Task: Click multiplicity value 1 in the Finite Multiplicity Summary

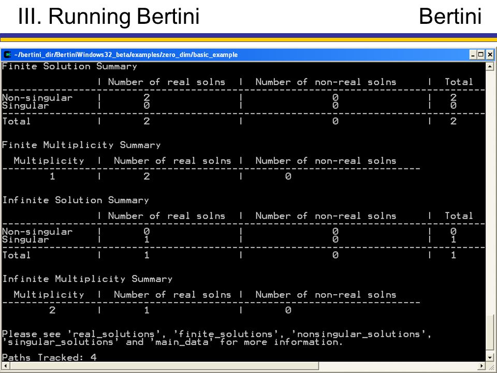Action: click(52, 176)
